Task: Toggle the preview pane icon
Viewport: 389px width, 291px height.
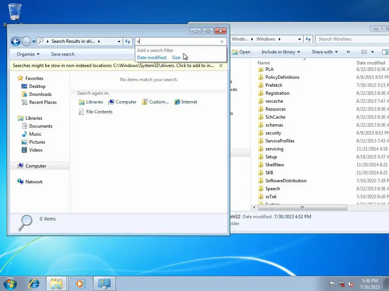Action: pos(385,52)
